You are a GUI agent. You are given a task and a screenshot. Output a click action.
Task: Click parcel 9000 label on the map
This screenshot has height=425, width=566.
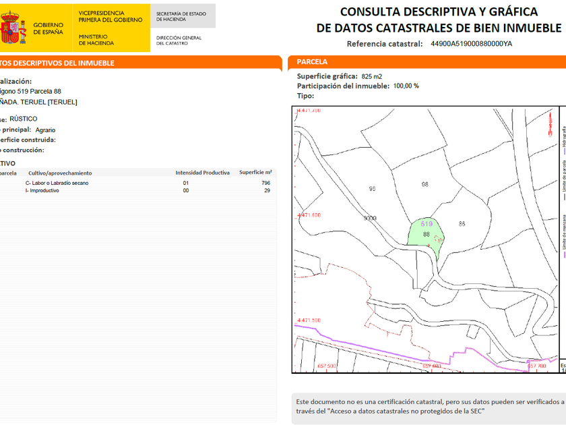(x=370, y=219)
